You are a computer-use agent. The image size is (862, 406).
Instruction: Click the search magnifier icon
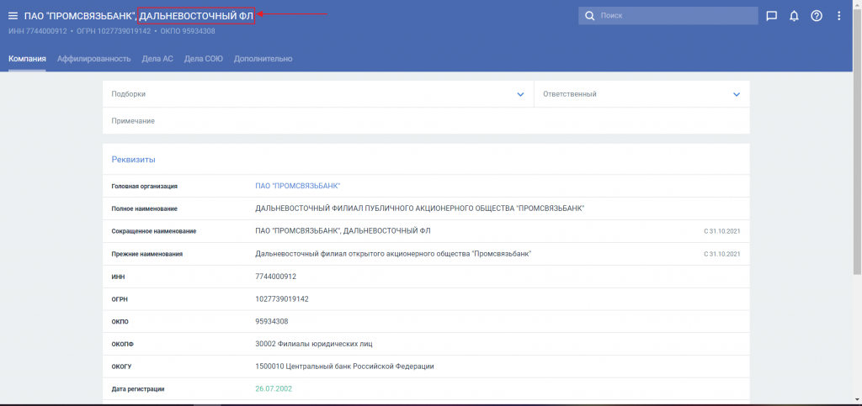590,16
